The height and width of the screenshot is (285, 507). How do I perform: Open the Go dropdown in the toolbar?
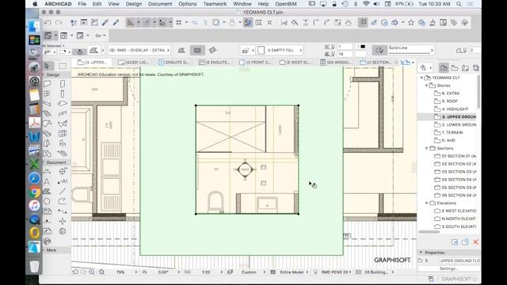click(101, 36)
